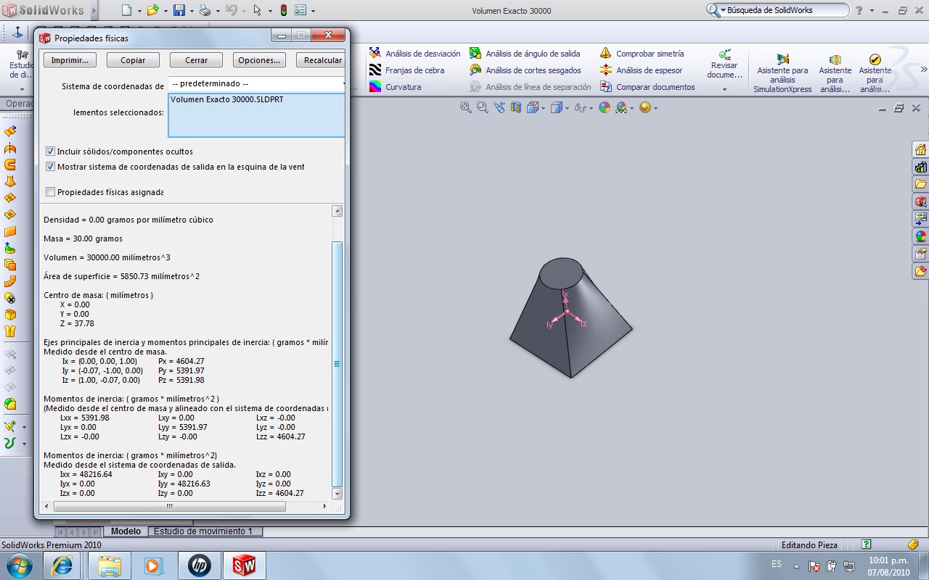Viewport: 929px width, 580px height.
Task: Toggle the Section view icon
Action: [516, 107]
